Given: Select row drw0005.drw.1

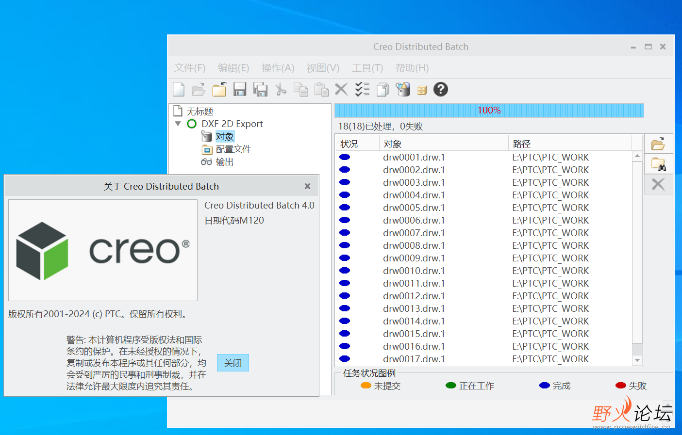Looking at the screenshot, I should click(484, 208).
